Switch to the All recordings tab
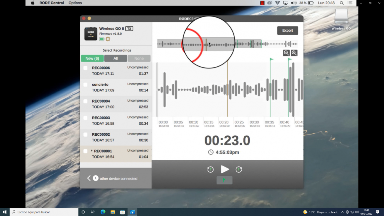 click(116, 59)
